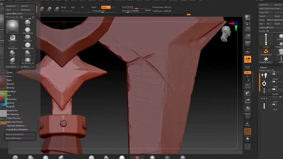
Task: Toggle PolyF line fill display
Action: (x=248, y=115)
